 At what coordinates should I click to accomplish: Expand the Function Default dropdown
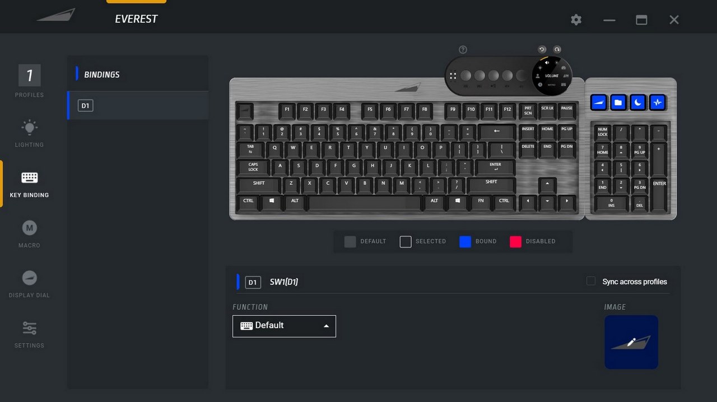pyautogui.click(x=284, y=326)
